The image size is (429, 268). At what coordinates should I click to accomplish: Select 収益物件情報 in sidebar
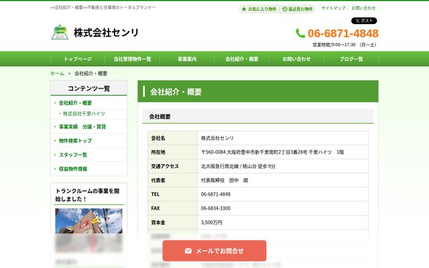coord(73,169)
